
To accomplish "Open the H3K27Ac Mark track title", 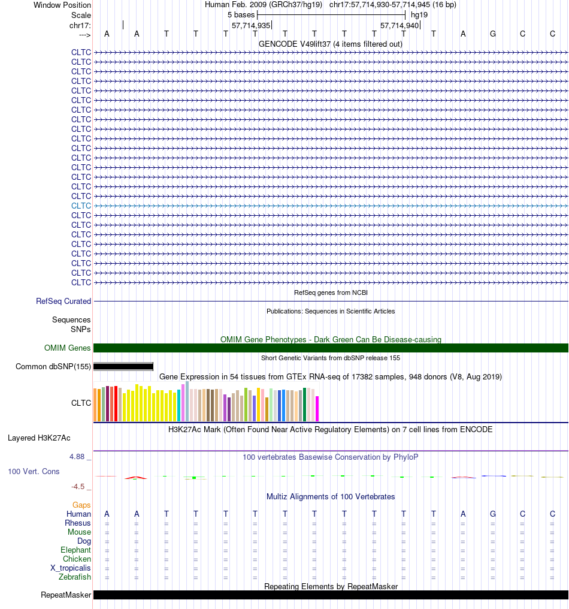I will (330, 429).
